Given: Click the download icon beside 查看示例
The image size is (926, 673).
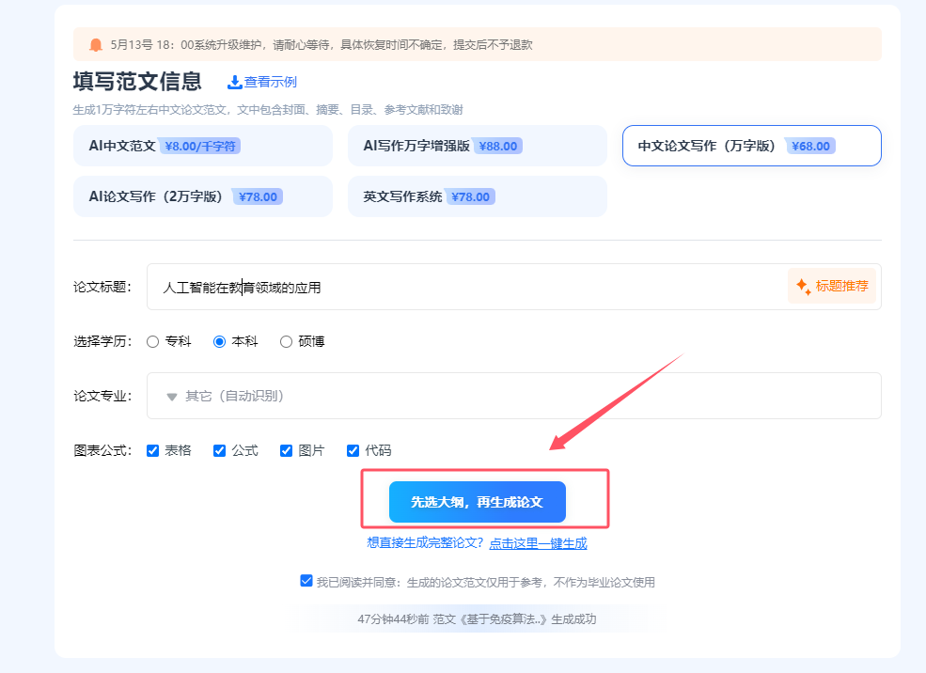Looking at the screenshot, I should pyautogui.click(x=234, y=82).
